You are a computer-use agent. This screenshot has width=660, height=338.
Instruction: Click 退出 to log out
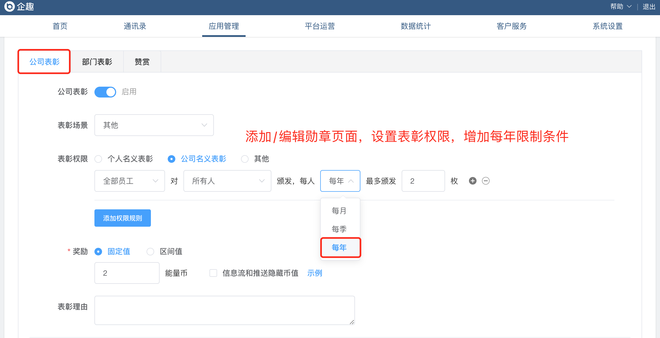649,6
